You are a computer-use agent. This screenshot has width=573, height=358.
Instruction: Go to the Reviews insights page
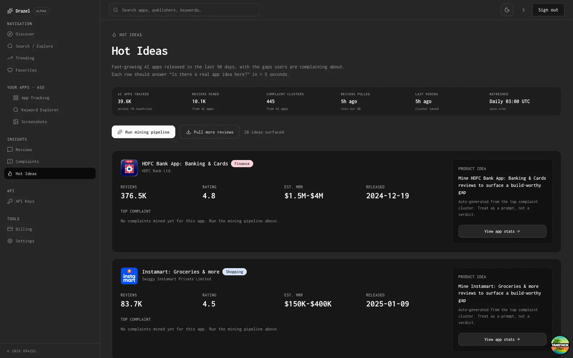(x=50, y=150)
